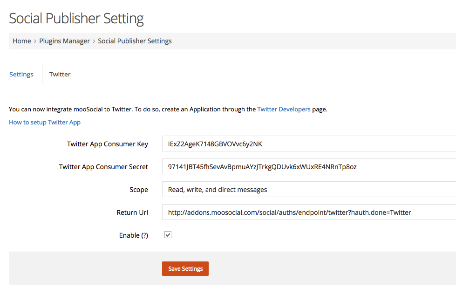Click the Return Url field

(x=309, y=212)
